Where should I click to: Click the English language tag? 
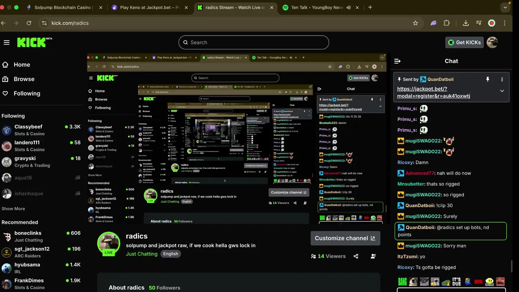(x=171, y=254)
